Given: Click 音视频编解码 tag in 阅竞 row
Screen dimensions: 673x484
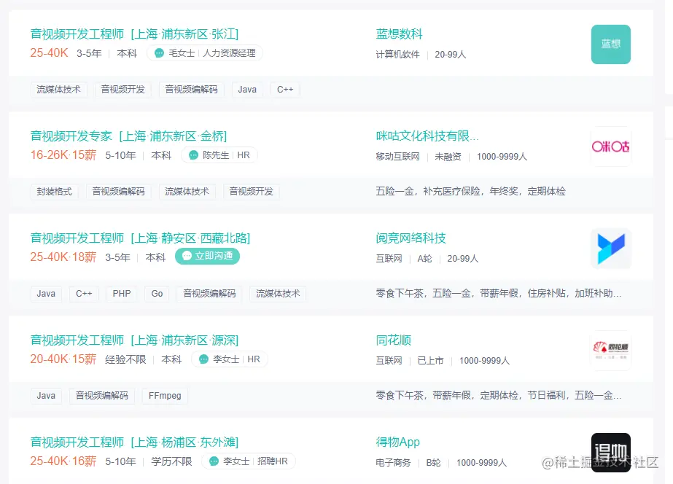Looking at the screenshot, I should (209, 294).
